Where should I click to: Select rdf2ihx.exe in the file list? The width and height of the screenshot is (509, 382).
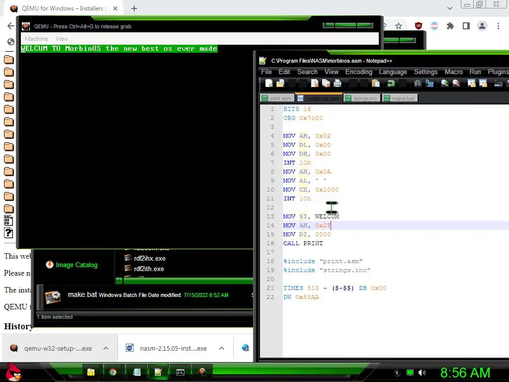click(x=145, y=258)
